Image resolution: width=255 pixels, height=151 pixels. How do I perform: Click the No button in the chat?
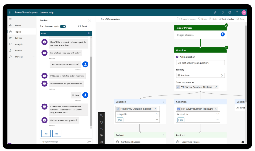point(57,133)
